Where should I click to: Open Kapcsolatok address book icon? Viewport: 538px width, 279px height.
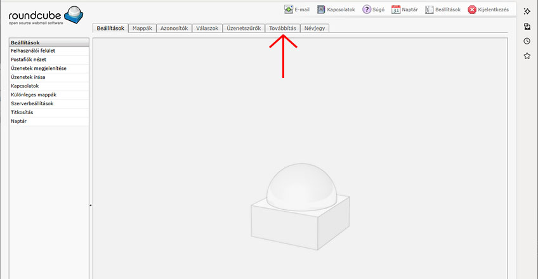point(321,10)
